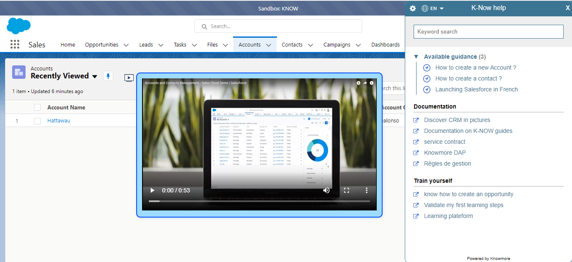This screenshot has height=262, width=572.
Task: Open the K-Now help settings gear
Action: click(x=412, y=8)
